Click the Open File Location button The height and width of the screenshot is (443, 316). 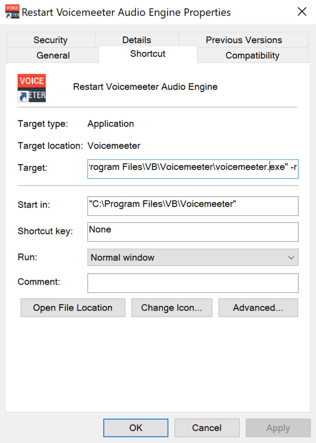[73, 308]
